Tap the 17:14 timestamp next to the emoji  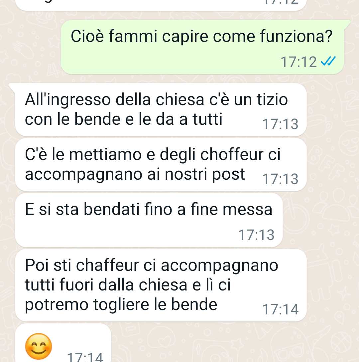(x=85, y=357)
